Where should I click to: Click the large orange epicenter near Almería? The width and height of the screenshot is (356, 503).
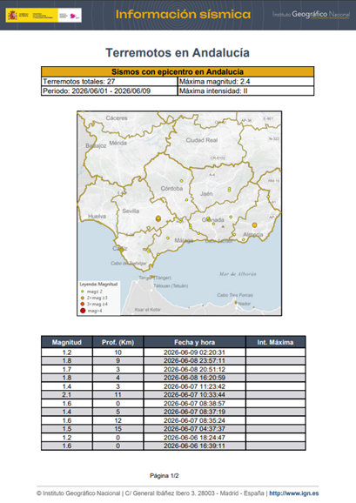(x=254, y=225)
